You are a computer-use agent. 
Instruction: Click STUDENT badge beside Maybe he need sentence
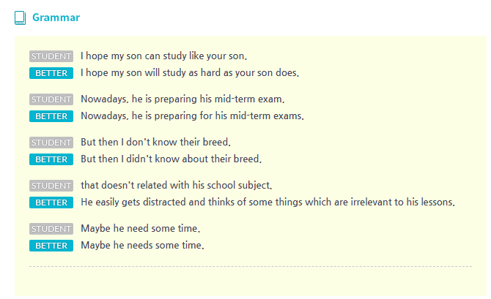tap(51, 229)
